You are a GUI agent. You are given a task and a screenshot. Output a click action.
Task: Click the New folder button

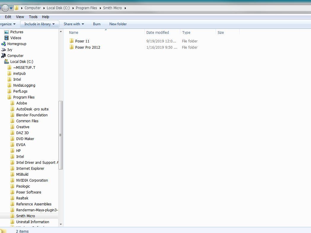coord(118,24)
